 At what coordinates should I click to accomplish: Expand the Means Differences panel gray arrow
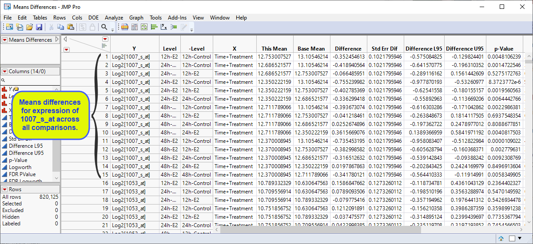(x=57, y=40)
